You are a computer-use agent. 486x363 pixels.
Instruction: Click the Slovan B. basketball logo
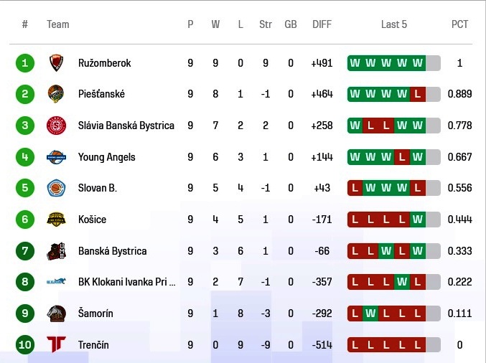tap(56, 188)
